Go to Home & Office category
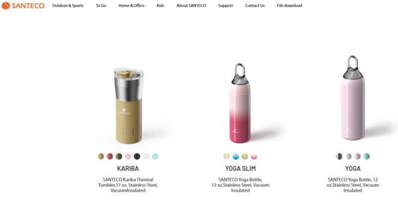The width and height of the screenshot is (398, 204). click(131, 5)
